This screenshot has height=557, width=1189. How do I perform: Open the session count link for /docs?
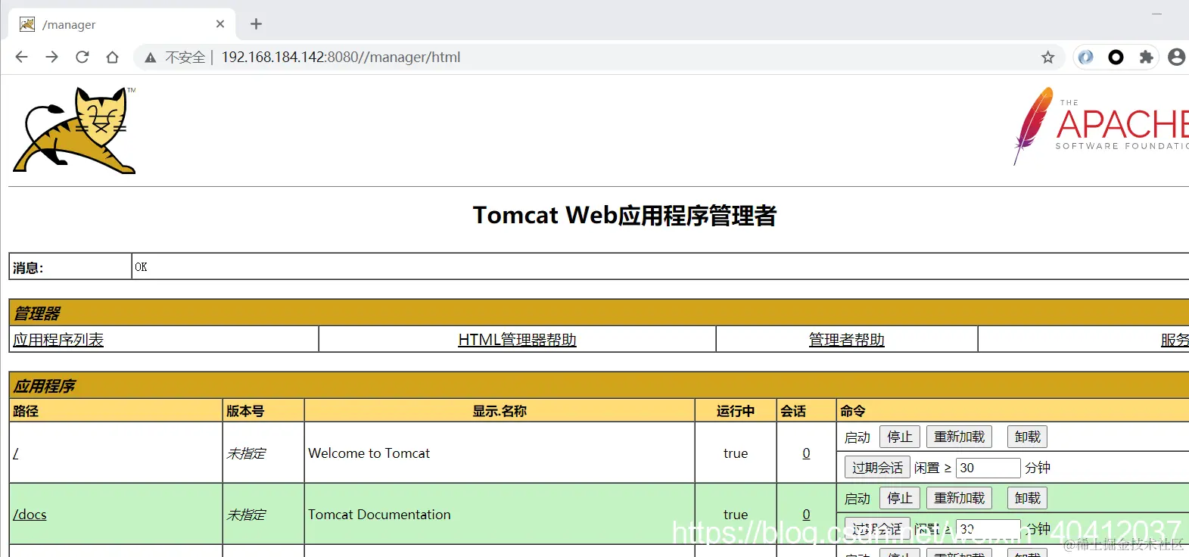806,515
